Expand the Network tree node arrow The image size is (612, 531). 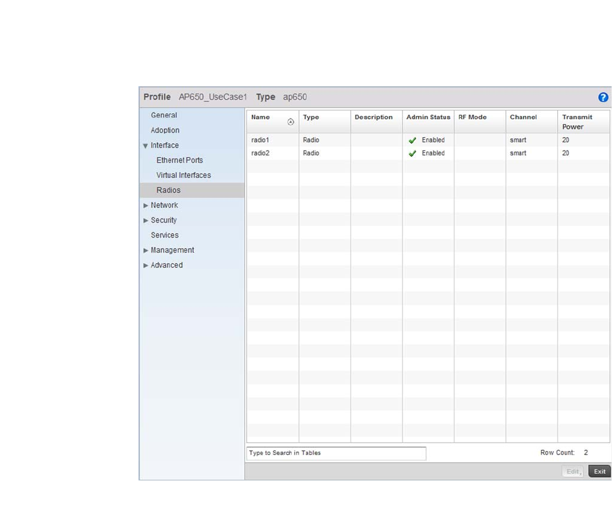point(146,205)
